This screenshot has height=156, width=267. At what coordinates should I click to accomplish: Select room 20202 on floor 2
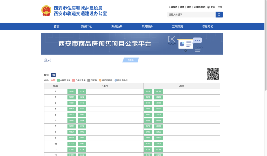pos(159,97)
